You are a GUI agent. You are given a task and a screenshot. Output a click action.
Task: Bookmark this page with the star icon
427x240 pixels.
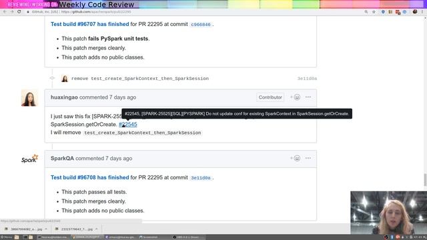(374, 12)
